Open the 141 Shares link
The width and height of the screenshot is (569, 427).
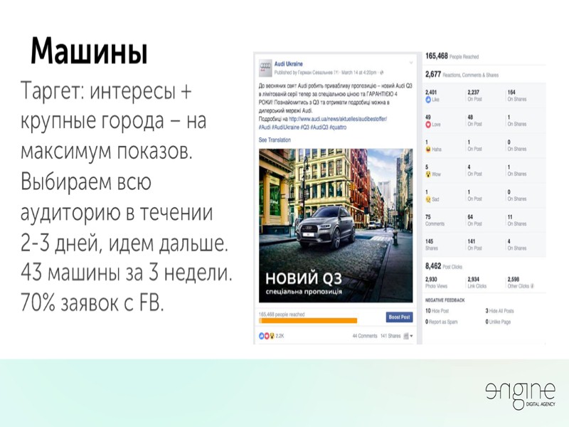click(390, 336)
